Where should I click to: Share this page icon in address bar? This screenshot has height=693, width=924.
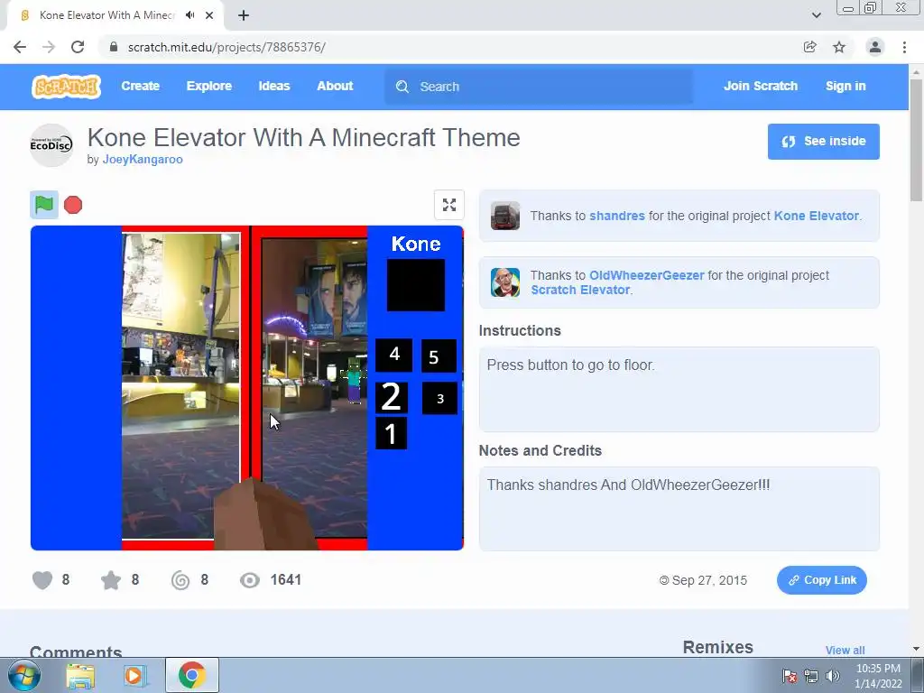(810, 47)
